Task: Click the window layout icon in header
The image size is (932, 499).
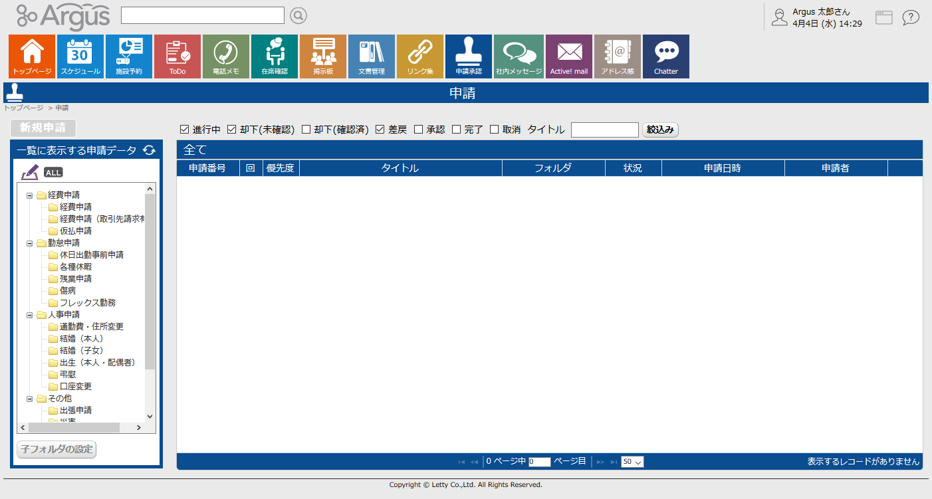Action: pos(883,18)
